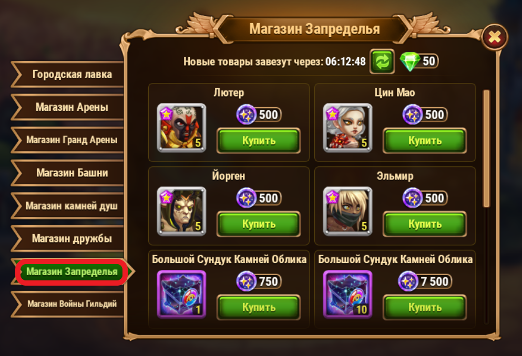Click the skin stone chest with quantity 10
The width and height of the screenshot is (522, 356).
(347, 295)
